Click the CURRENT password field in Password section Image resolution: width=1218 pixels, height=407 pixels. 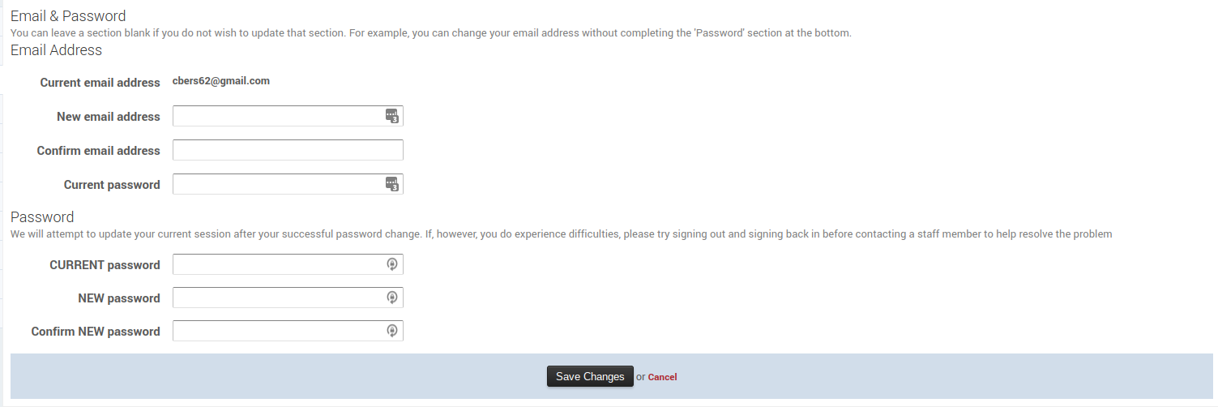277,264
